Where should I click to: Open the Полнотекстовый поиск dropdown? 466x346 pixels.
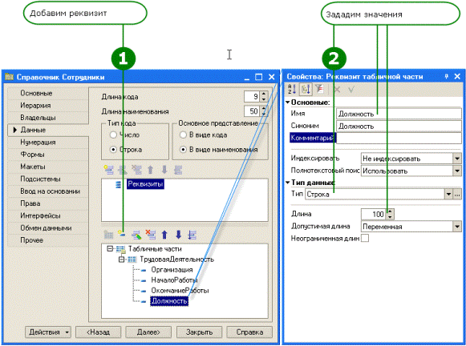457,171
